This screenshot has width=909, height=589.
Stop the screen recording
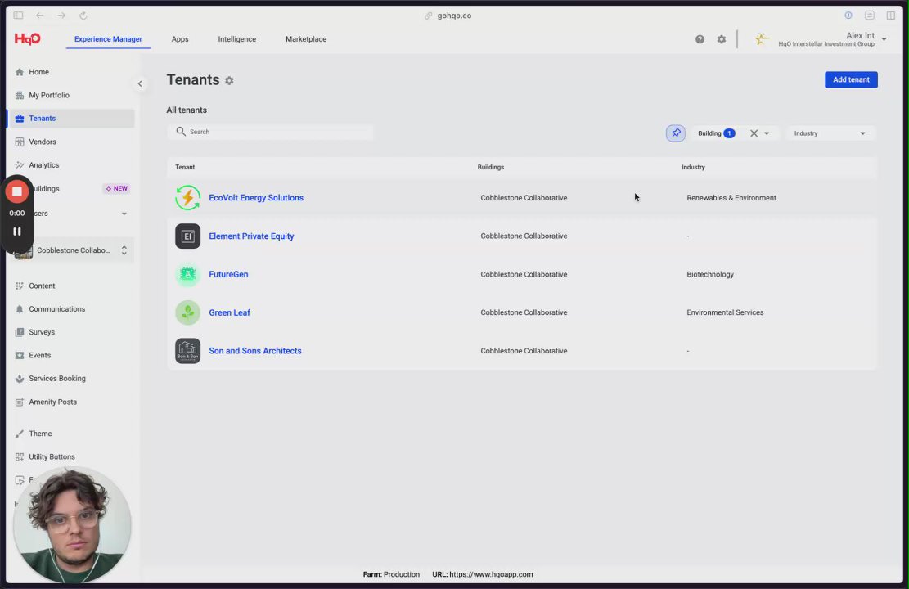(x=17, y=191)
